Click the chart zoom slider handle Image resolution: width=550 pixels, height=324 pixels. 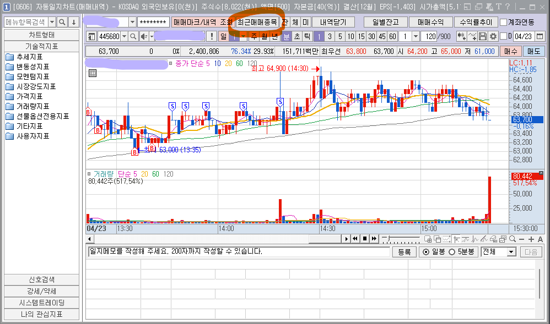[388, 239]
